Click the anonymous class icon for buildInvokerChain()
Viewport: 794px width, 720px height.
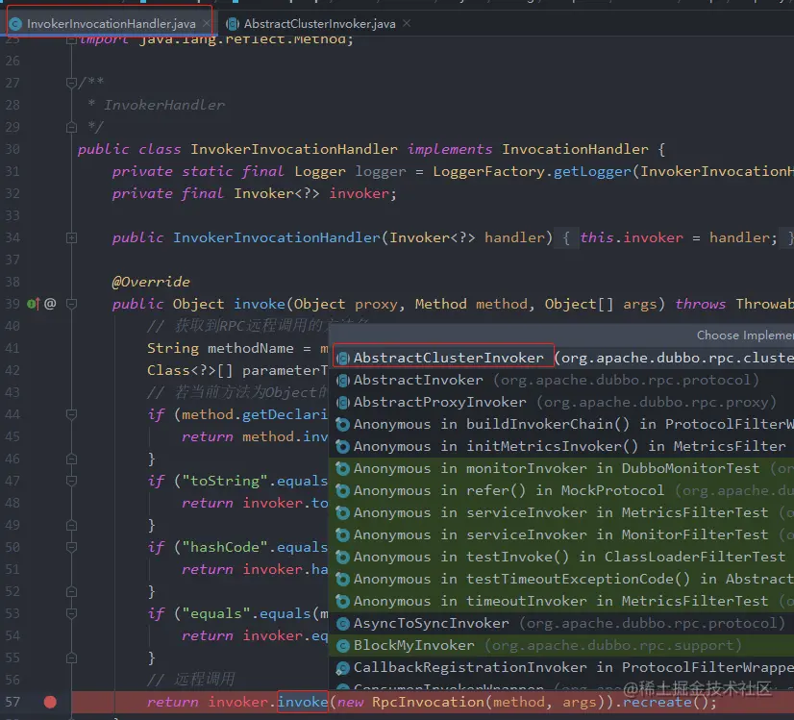(343, 424)
